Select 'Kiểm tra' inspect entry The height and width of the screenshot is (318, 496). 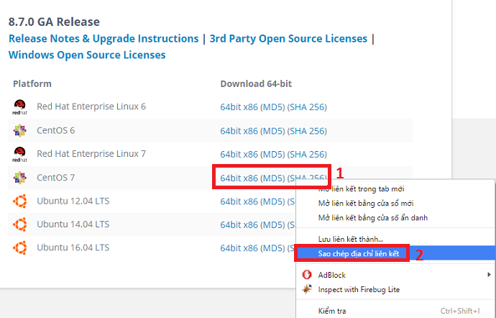pos(395,311)
